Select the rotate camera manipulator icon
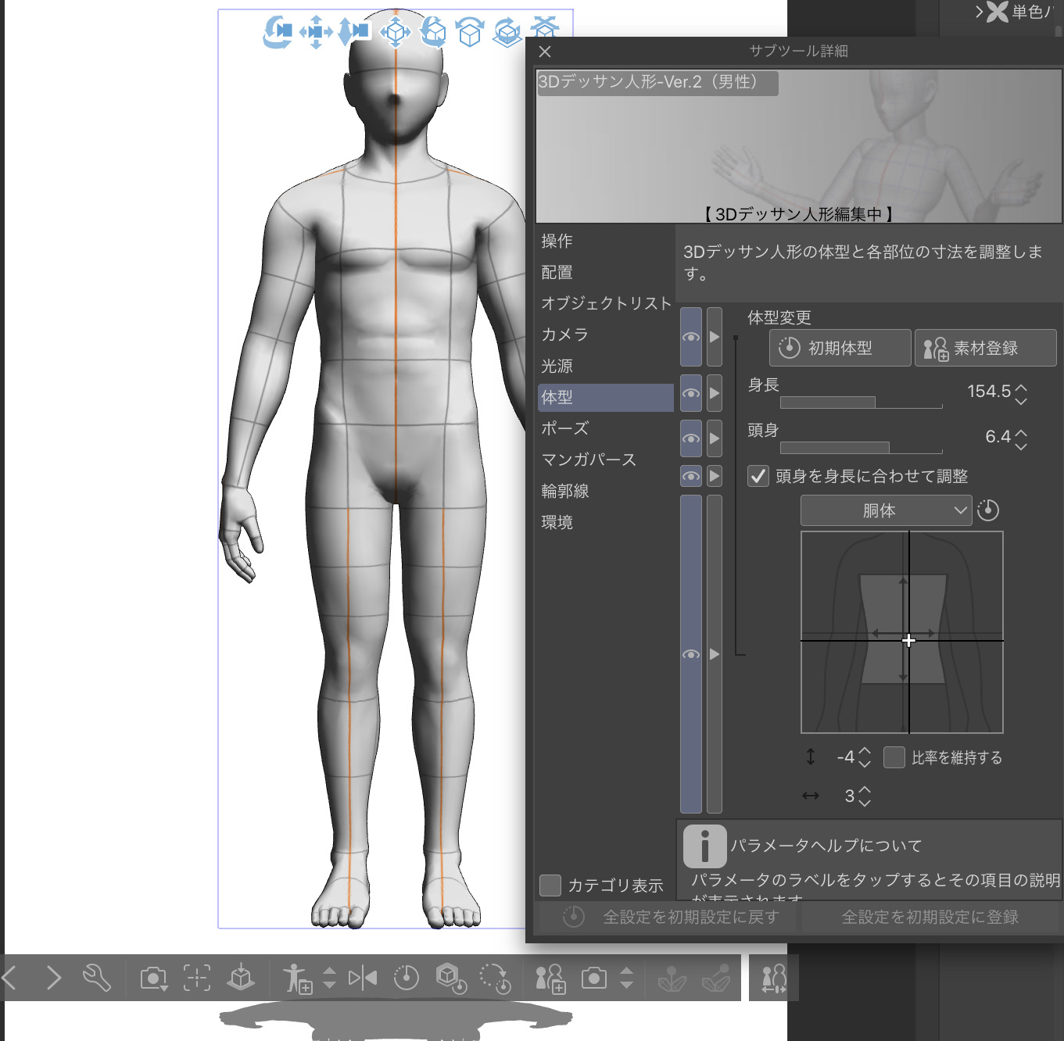The width and height of the screenshot is (1064, 1041). point(278,32)
